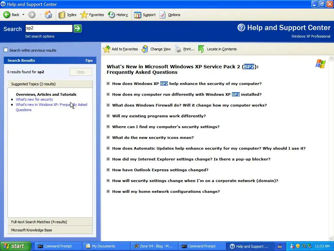Click network tray icon with red X
The image size is (334, 251).
click(x=292, y=246)
